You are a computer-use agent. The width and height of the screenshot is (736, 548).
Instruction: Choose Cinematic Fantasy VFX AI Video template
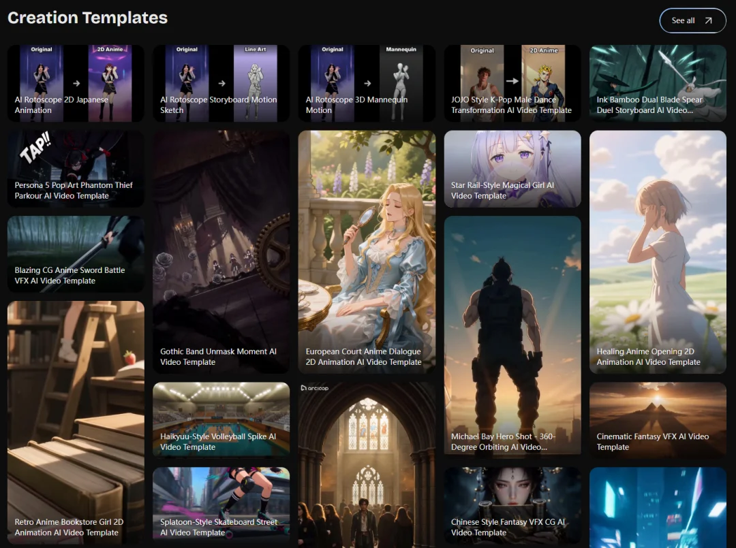coord(658,420)
